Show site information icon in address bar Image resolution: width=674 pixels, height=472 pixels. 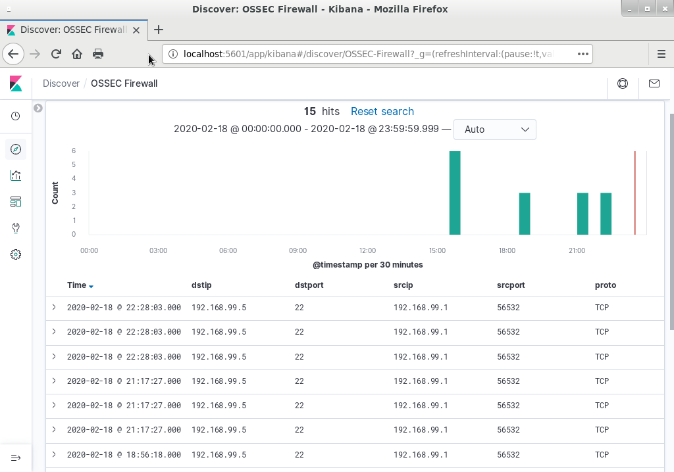173,54
